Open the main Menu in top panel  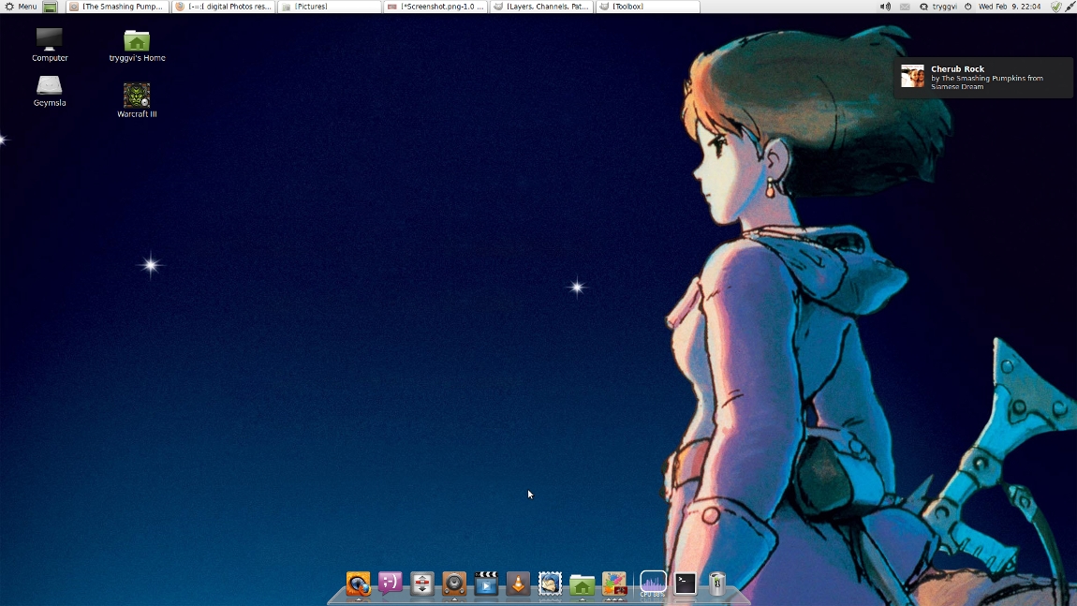coord(21,7)
